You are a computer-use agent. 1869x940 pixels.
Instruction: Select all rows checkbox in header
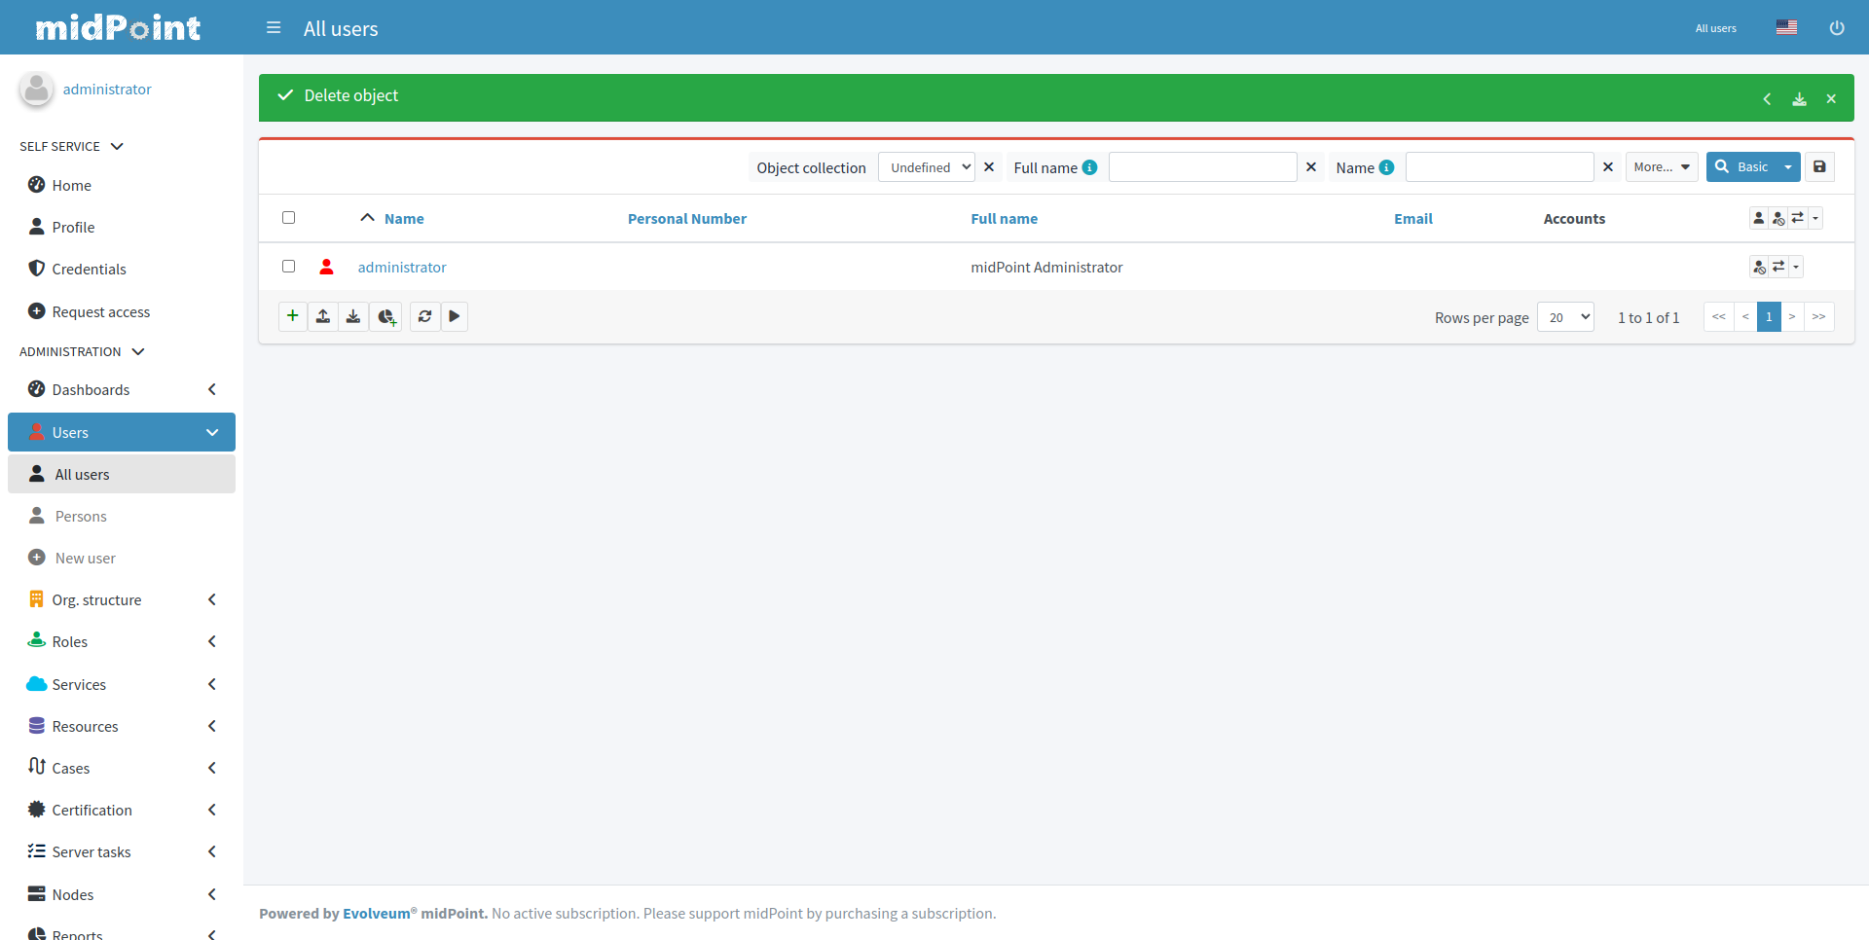[x=288, y=218]
